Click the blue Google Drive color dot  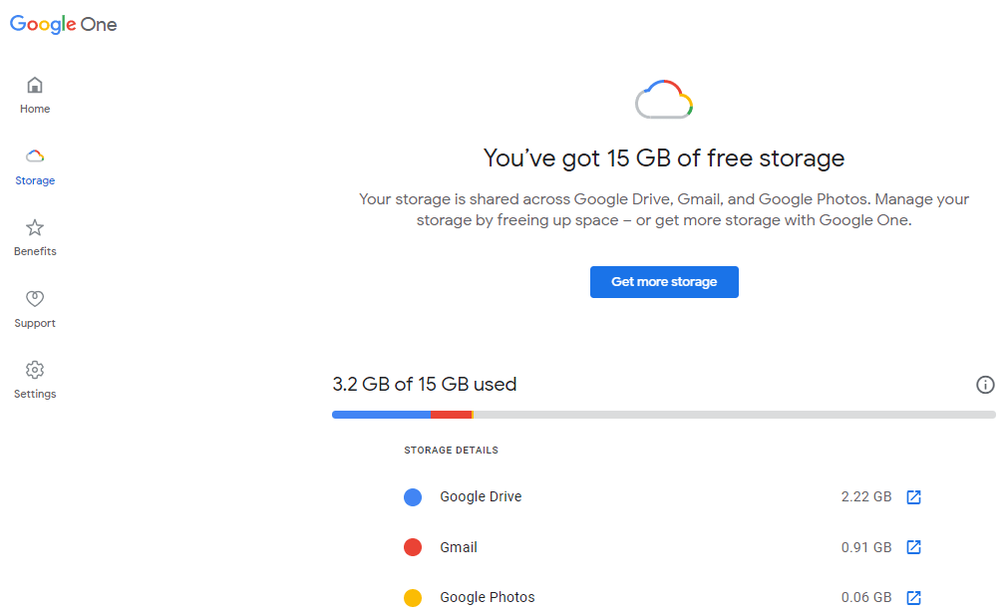tap(413, 496)
